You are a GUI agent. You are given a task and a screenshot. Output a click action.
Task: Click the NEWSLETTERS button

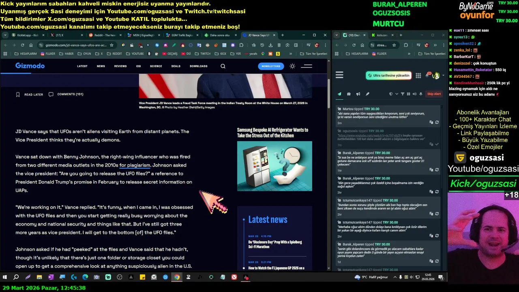click(271, 66)
